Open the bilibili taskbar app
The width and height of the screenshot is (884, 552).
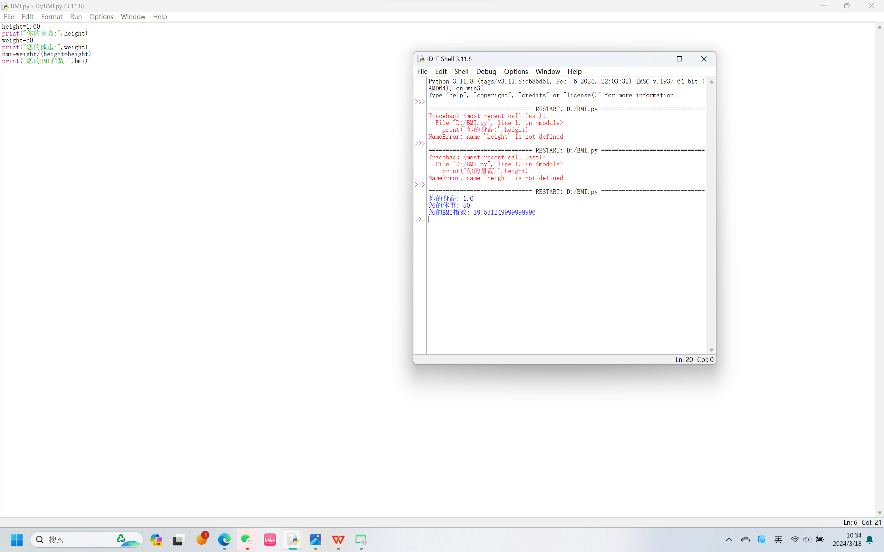[270, 539]
